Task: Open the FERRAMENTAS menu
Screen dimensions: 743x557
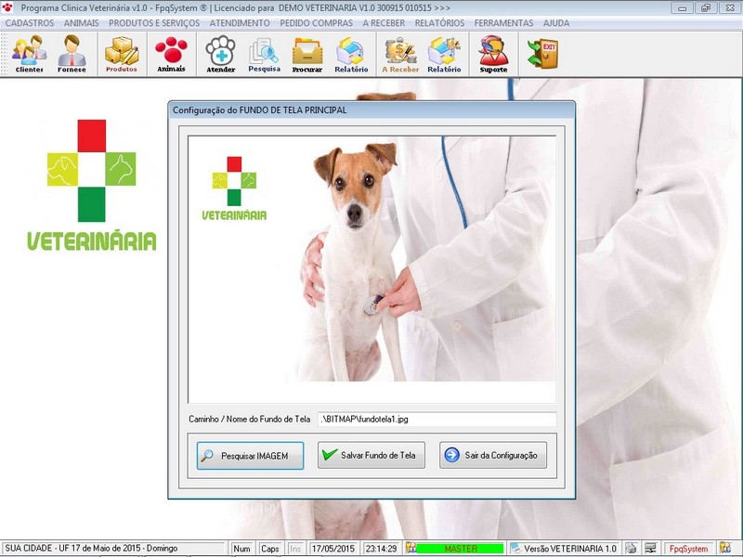Action: tap(503, 23)
